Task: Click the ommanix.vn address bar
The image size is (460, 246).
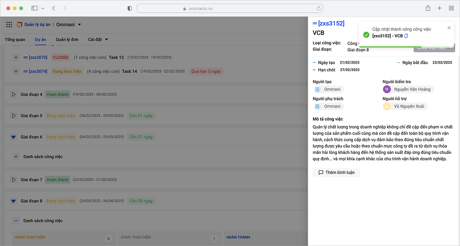Action: coord(230,8)
